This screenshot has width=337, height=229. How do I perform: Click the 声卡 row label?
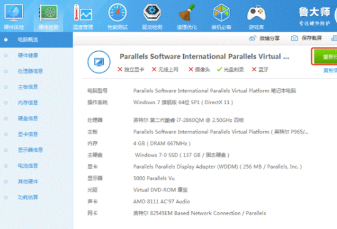(93, 202)
